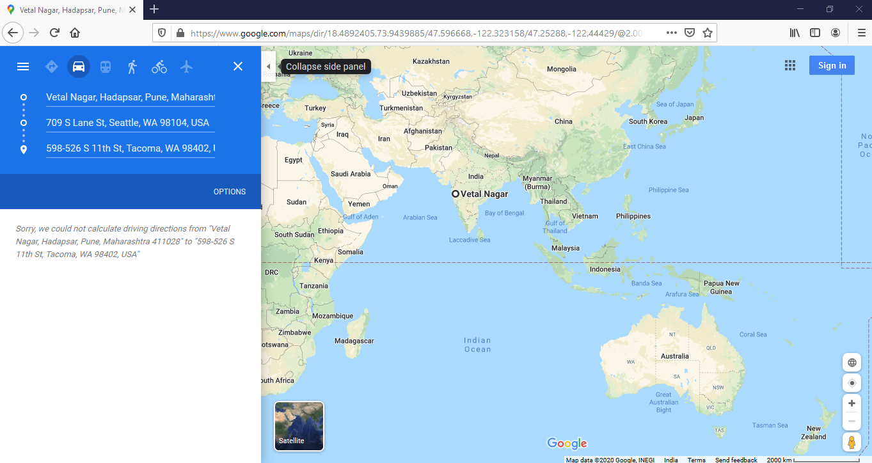Select the Vetal Nagar maps tab
The height and width of the screenshot is (463, 872).
coord(71,10)
